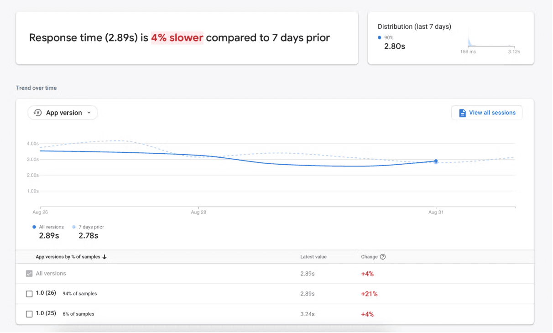Sort by the descending arrow icon
The image size is (553, 333).
tap(104, 257)
